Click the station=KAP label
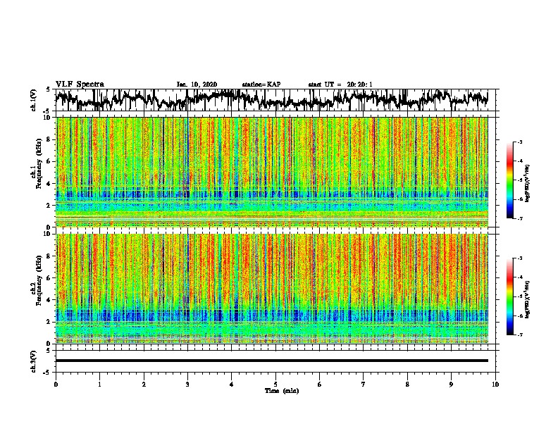Viewport: 558px width, 431px height. click(x=261, y=85)
